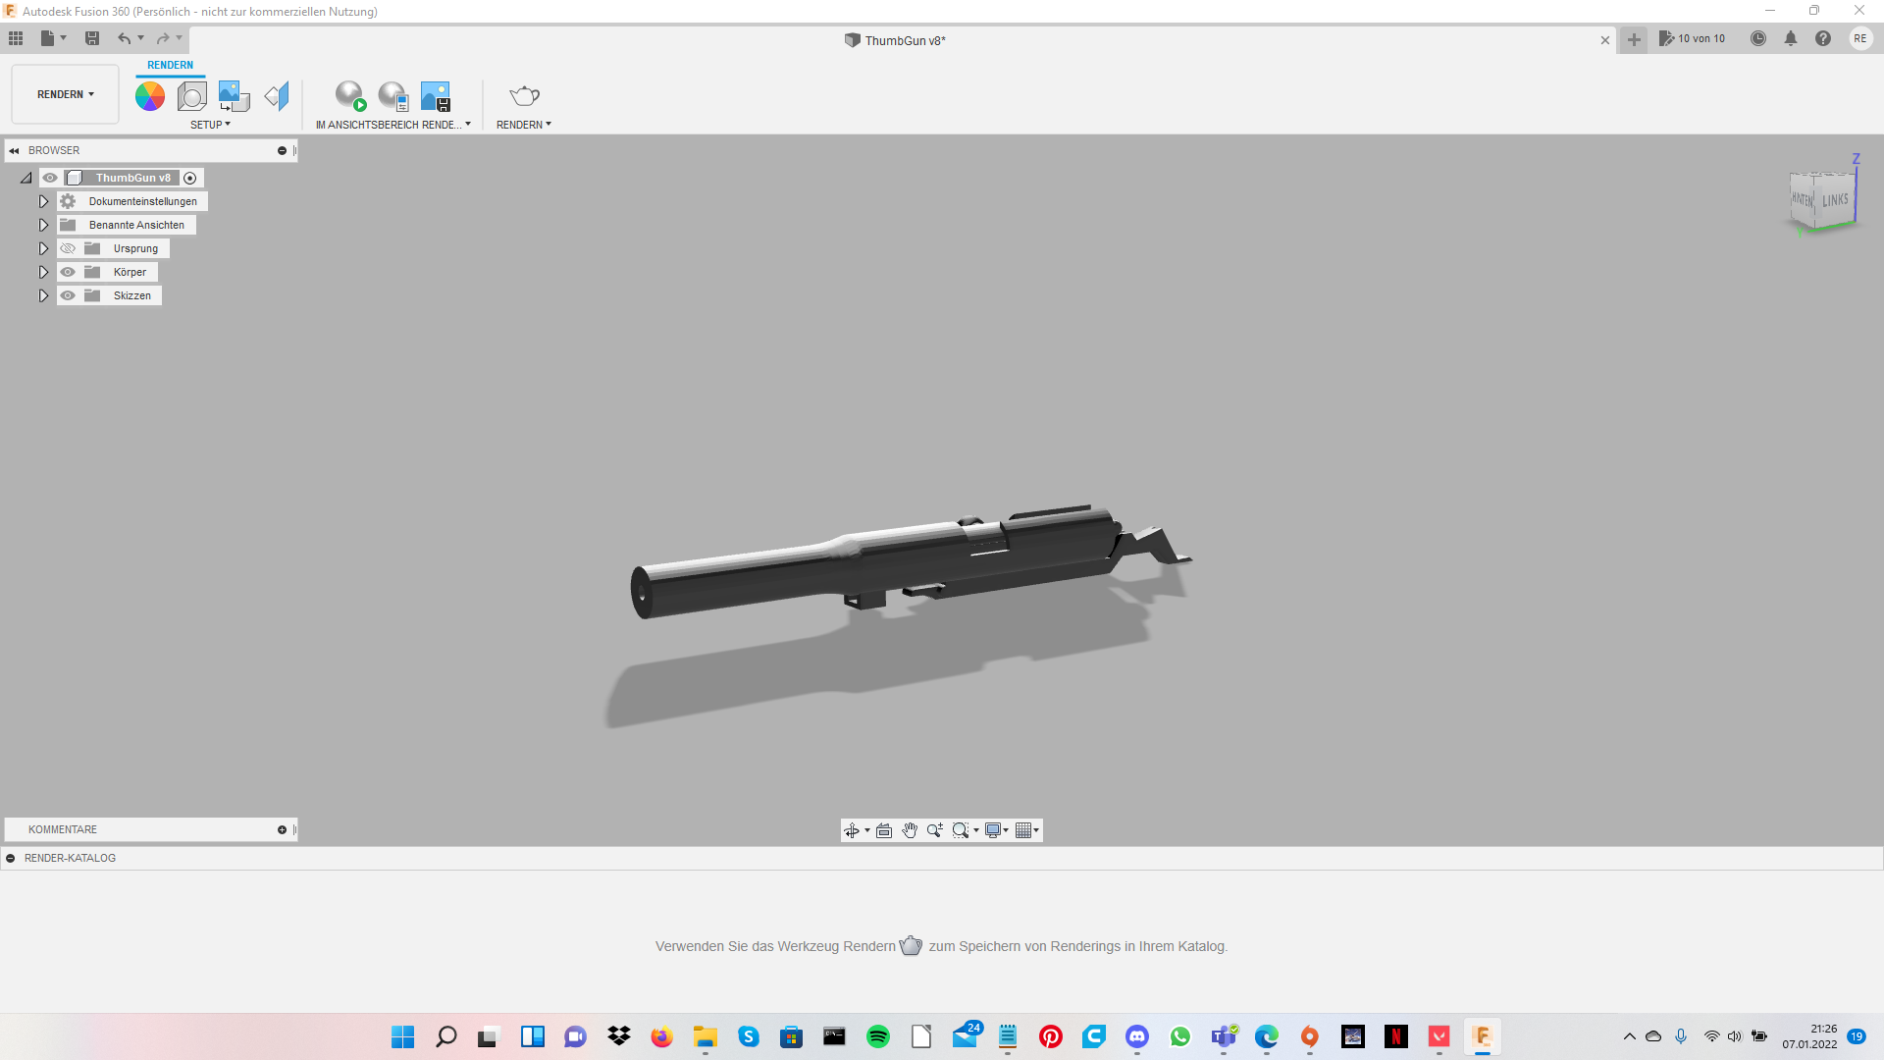Open Netflix from taskbar

pos(1396,1036)
